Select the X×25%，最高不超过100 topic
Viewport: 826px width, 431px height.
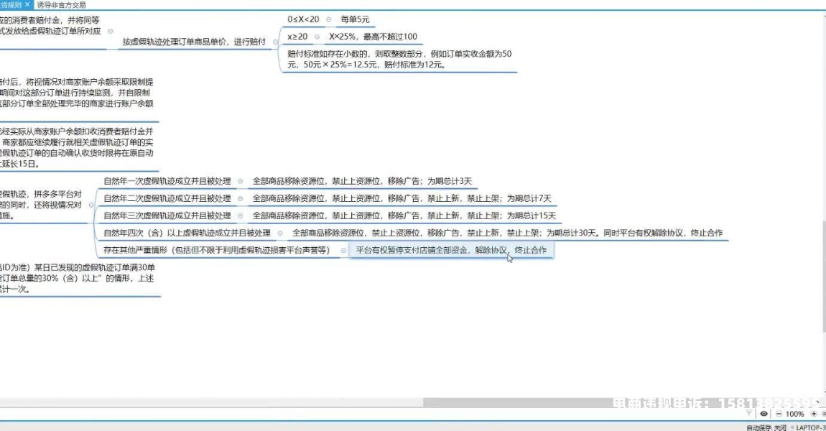(x=373, y=37)
